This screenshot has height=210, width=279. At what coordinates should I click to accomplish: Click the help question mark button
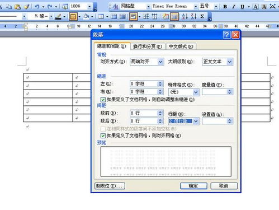point(227,35)
